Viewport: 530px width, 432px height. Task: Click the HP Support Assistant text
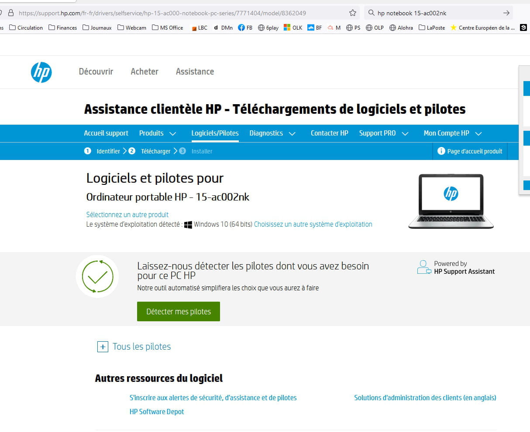pos(465,272)
